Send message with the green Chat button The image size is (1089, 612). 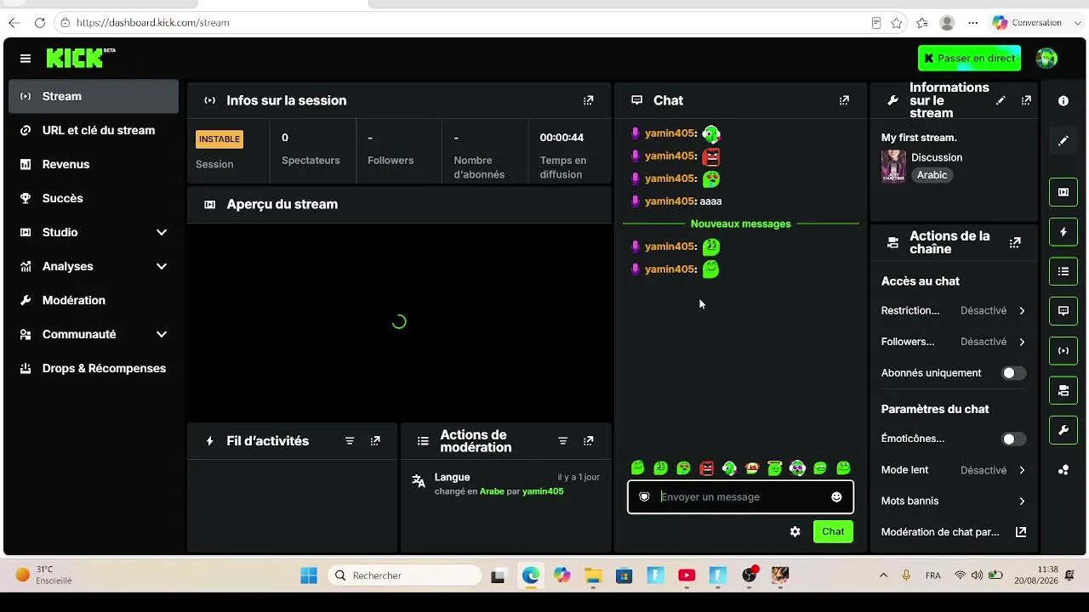click(833, 532)
